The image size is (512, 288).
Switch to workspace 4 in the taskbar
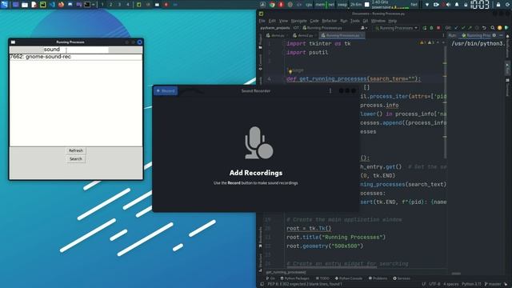[128, 5]
